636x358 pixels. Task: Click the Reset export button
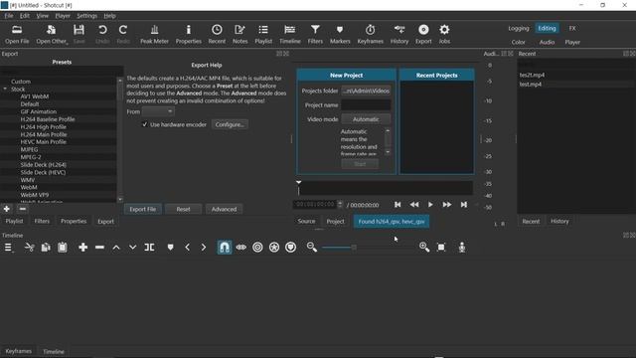(x=183, y=209)
